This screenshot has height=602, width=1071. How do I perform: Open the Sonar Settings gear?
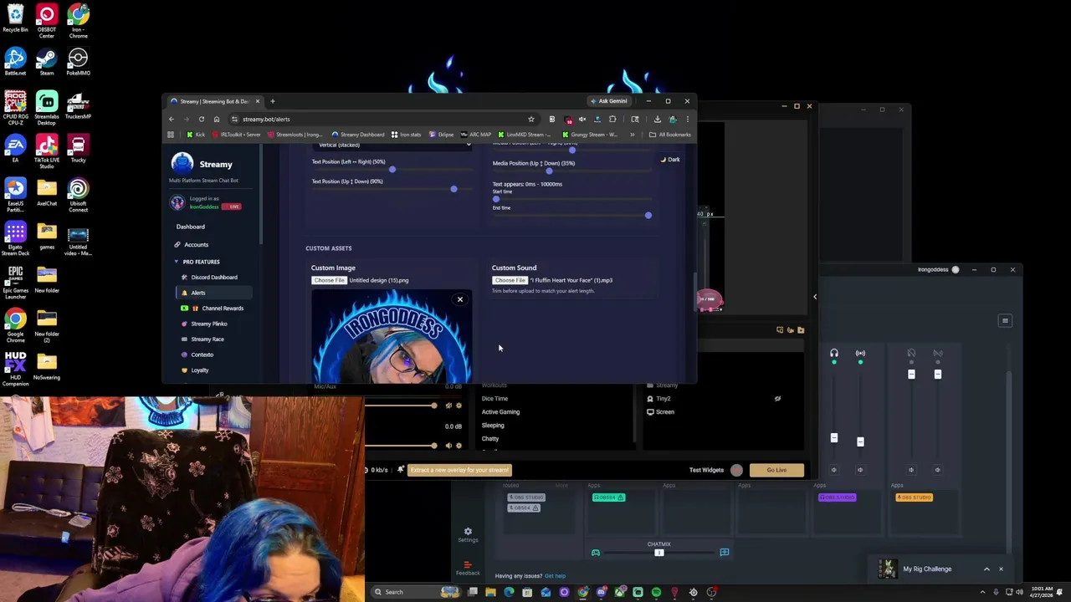pos(468,531)
